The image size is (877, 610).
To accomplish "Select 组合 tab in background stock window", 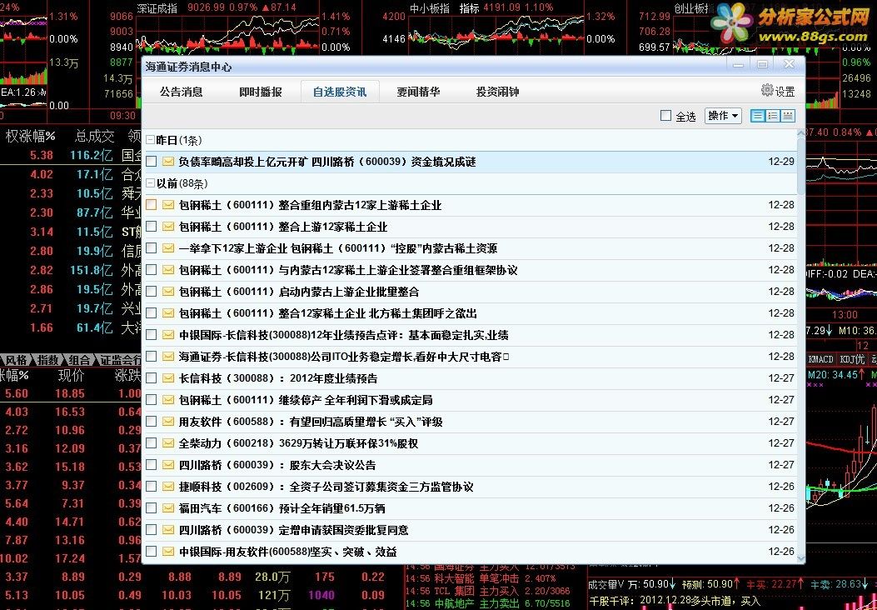I will click(80, 360).
